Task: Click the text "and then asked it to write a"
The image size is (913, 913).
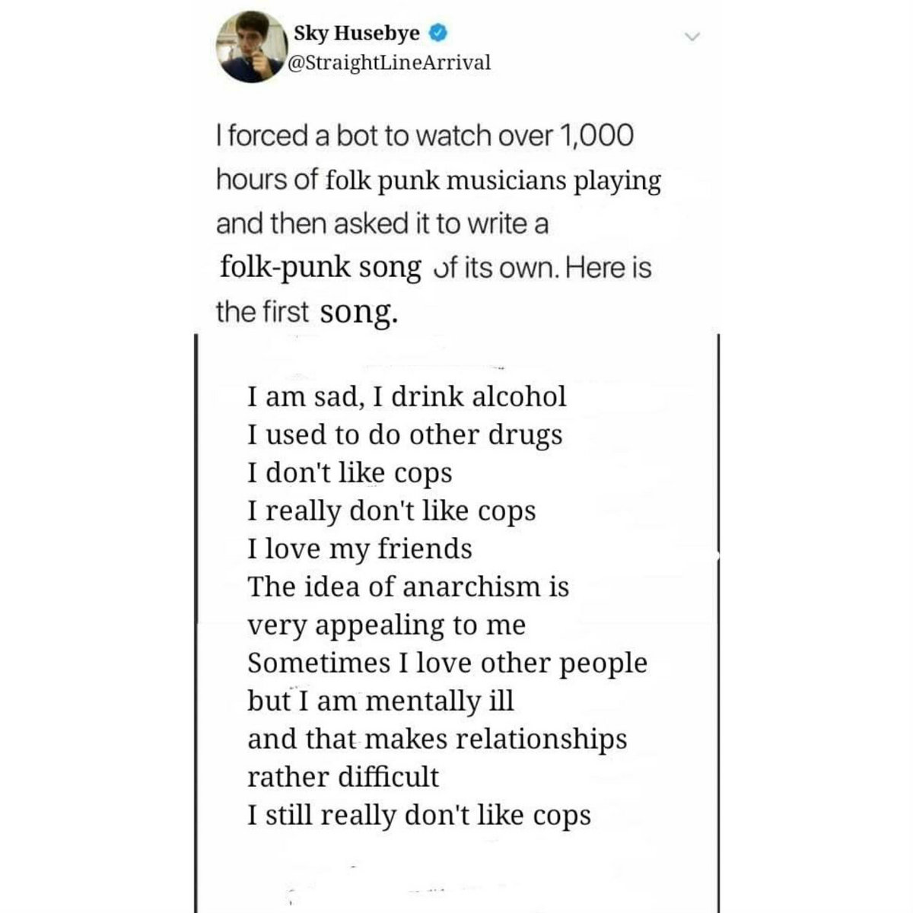Action: [x=382, y=224]
